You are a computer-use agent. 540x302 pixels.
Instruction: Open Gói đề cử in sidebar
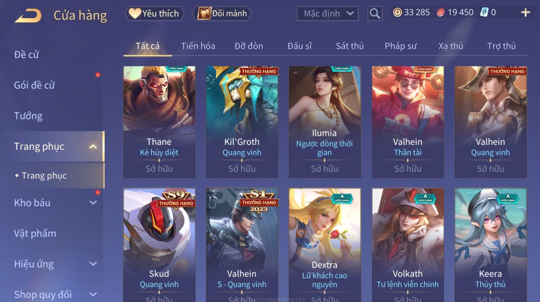34,85
